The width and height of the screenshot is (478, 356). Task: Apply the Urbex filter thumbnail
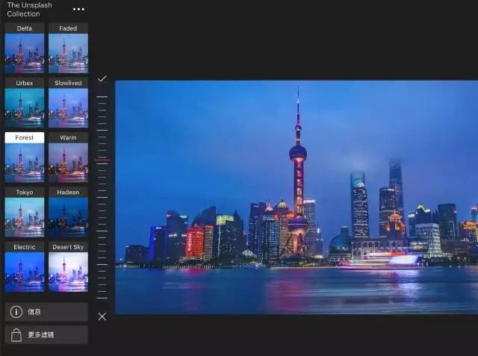tap(25, 103)
